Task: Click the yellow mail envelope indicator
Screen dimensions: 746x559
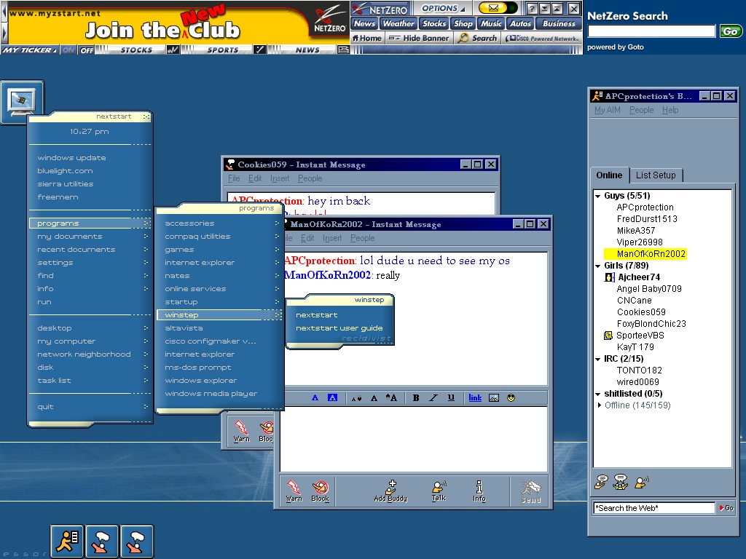Action: [493, 8]
